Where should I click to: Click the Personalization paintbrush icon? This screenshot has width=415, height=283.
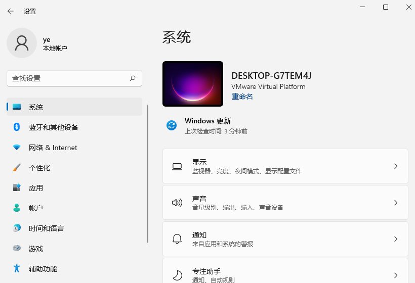tap(17, 168)
